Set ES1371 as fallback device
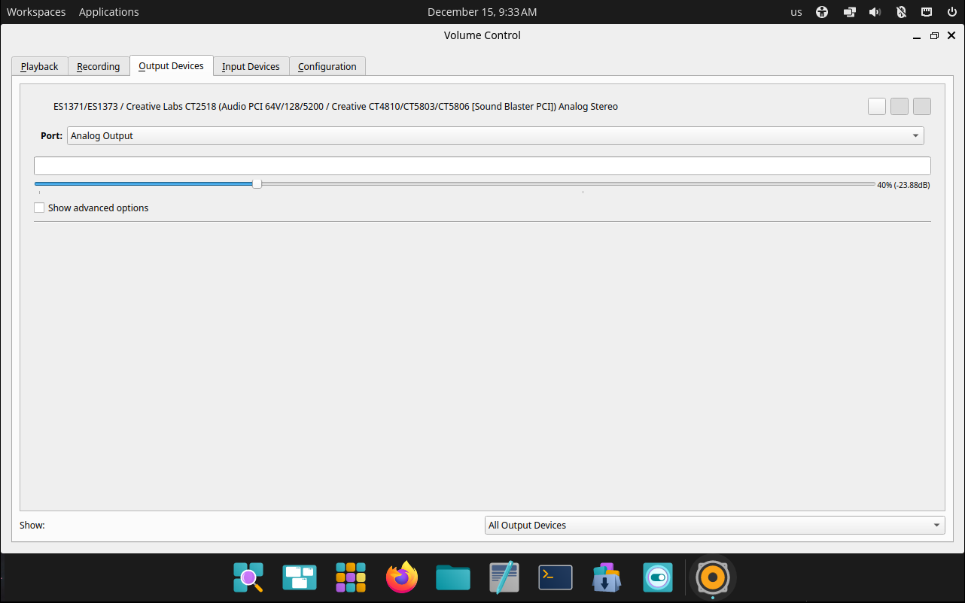The height and width of the screenshot is (603, 965). coord(921,106)
